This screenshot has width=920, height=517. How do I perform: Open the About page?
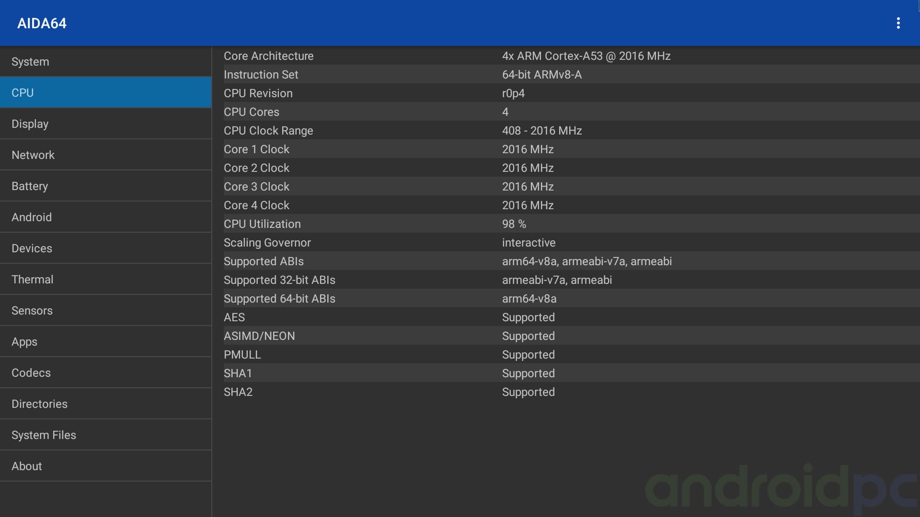pyautogui.click(x=105, y=466)
